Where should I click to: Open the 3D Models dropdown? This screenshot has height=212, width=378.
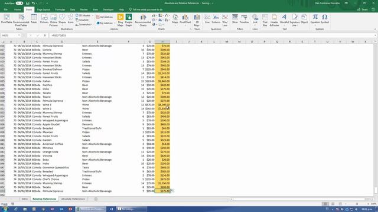click(93, 15)
